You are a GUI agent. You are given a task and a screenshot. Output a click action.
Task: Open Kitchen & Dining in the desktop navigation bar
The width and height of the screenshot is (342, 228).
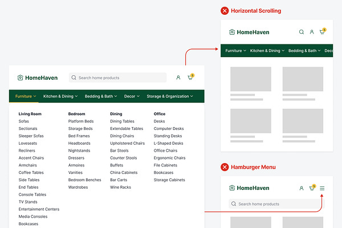tap(60, 96)
